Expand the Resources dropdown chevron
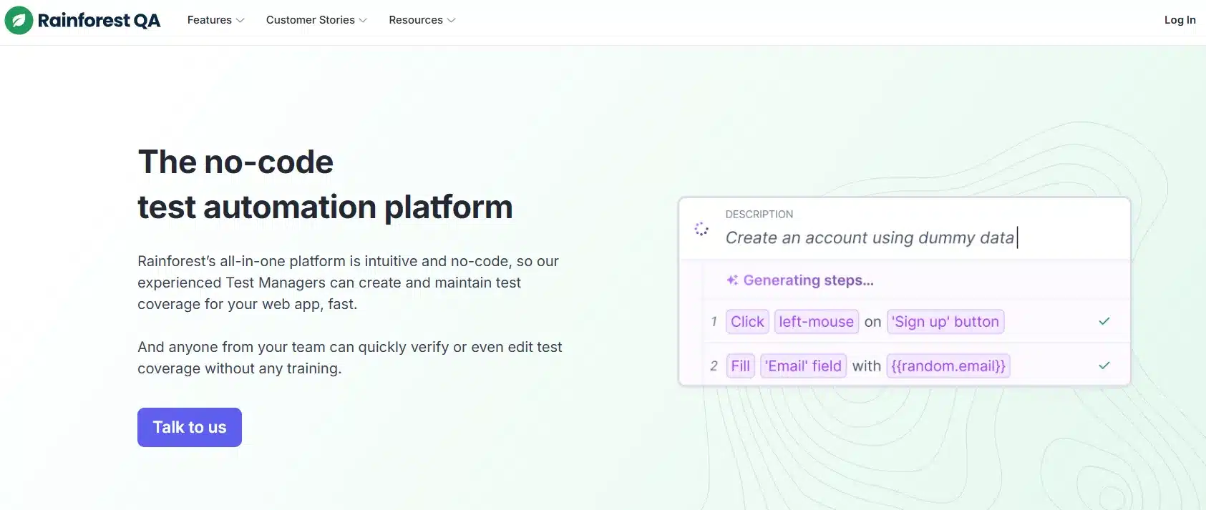 pos(451,21)
